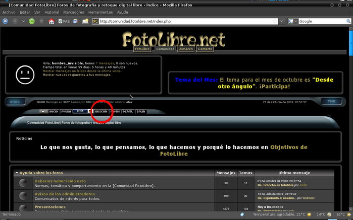The width and height of the screenshot is (353, 220).
Task: Click into the Google search box
Action: (x=322, y=21)
